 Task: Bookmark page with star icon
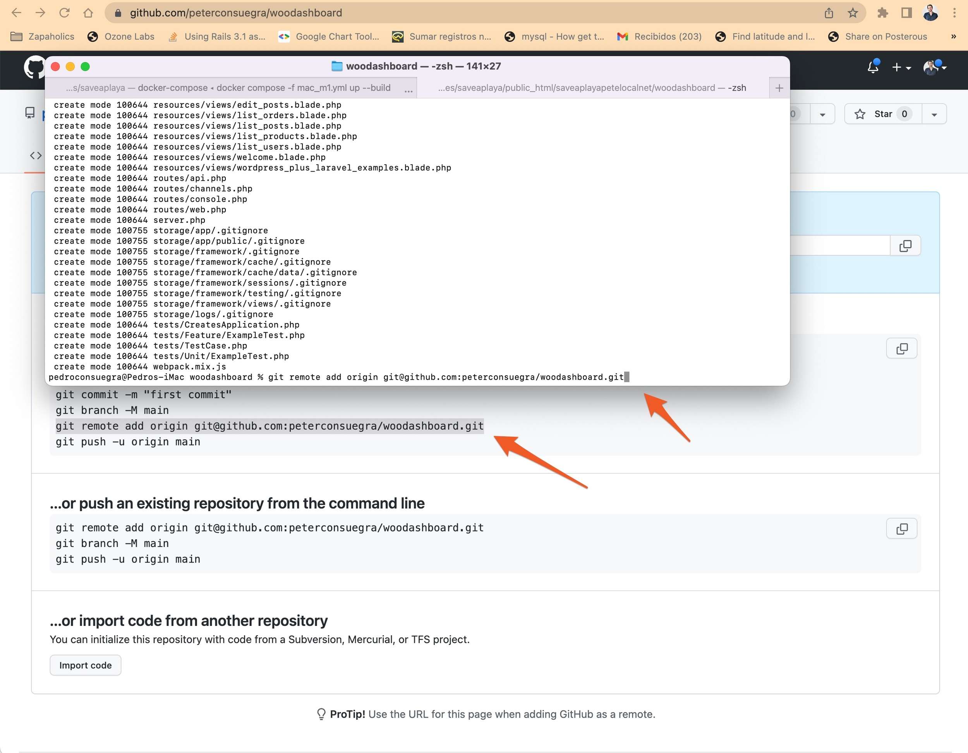[x=852, y=13]
